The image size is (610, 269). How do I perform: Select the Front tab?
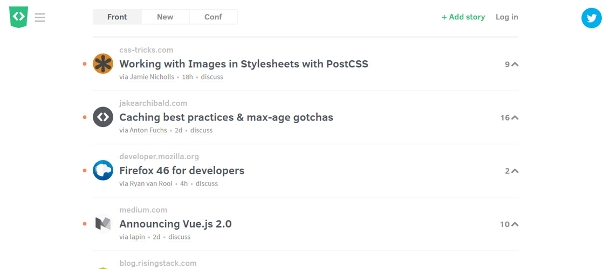click(x=117, y=17)
